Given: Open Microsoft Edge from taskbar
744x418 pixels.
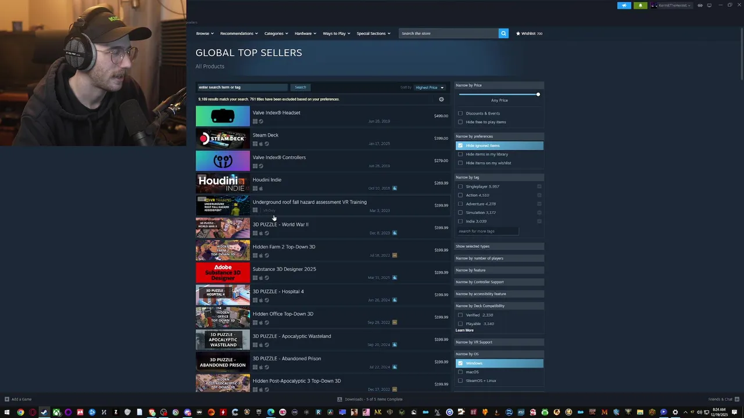Looking at the screenshot, I should click(x=271, y=412).
